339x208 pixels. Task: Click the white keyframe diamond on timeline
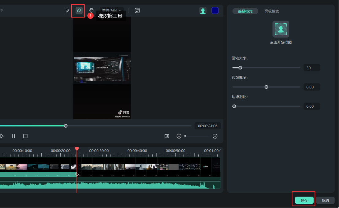coord(77,174)
